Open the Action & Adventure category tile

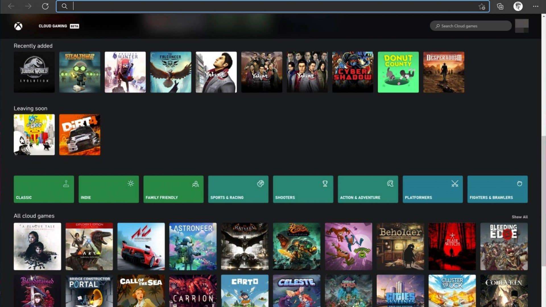coord(368,189)
